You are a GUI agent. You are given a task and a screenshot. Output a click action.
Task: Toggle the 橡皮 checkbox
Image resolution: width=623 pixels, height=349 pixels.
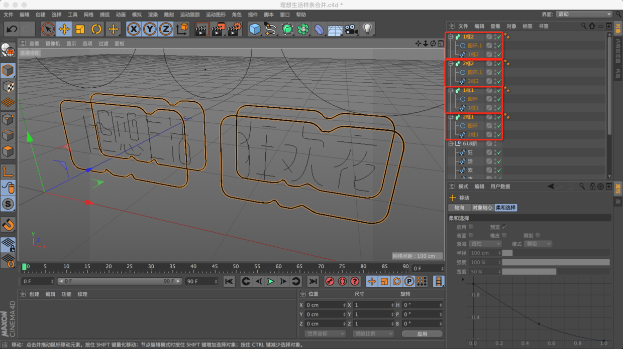pyautogui.click(x=504, y=235)
